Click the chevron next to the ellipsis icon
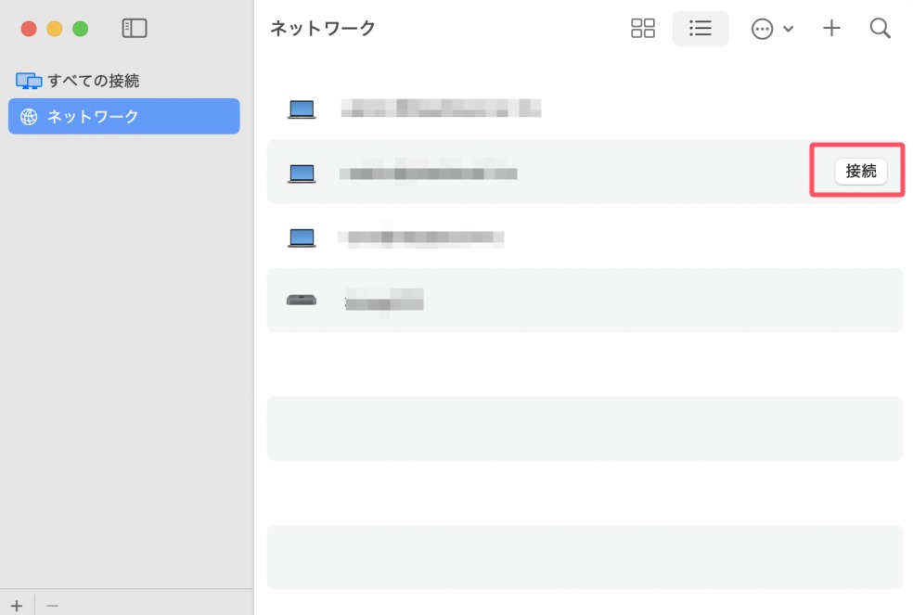This screenshot has height=615, width=913. (x=787, y=29)
